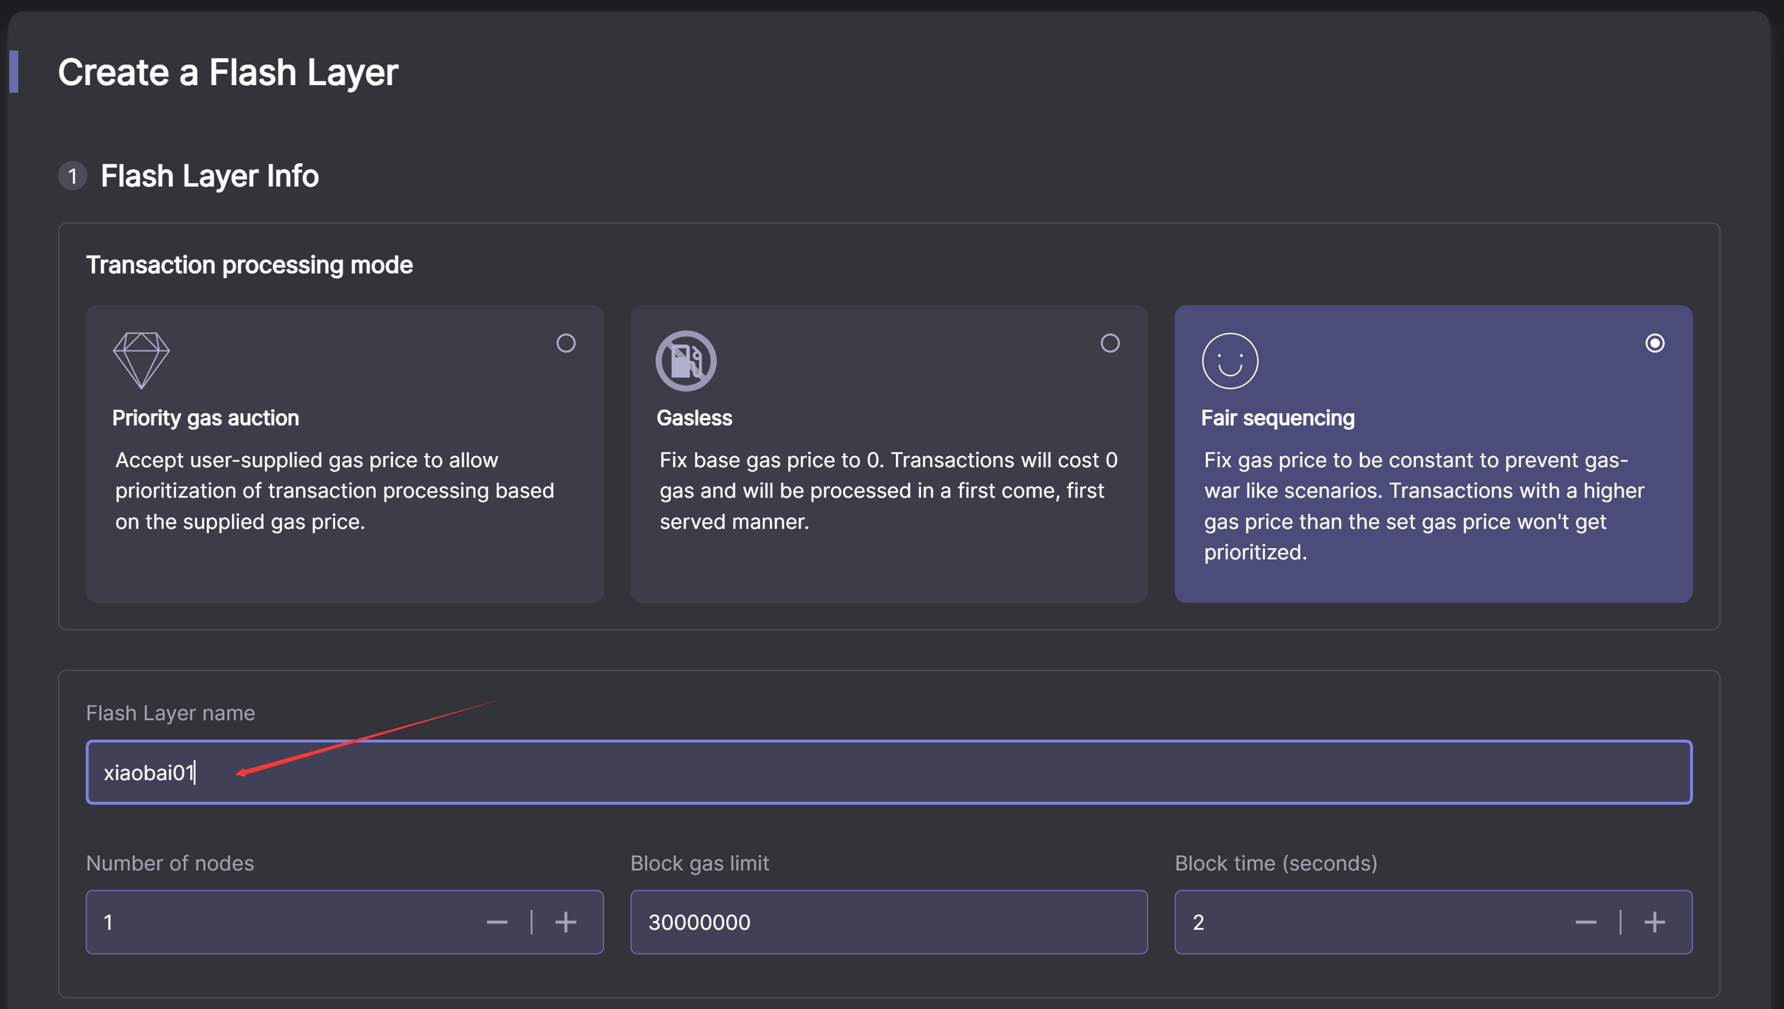Click the Gasless heading text
Screen dimensions: 1784x1009
tap(694, 418)
